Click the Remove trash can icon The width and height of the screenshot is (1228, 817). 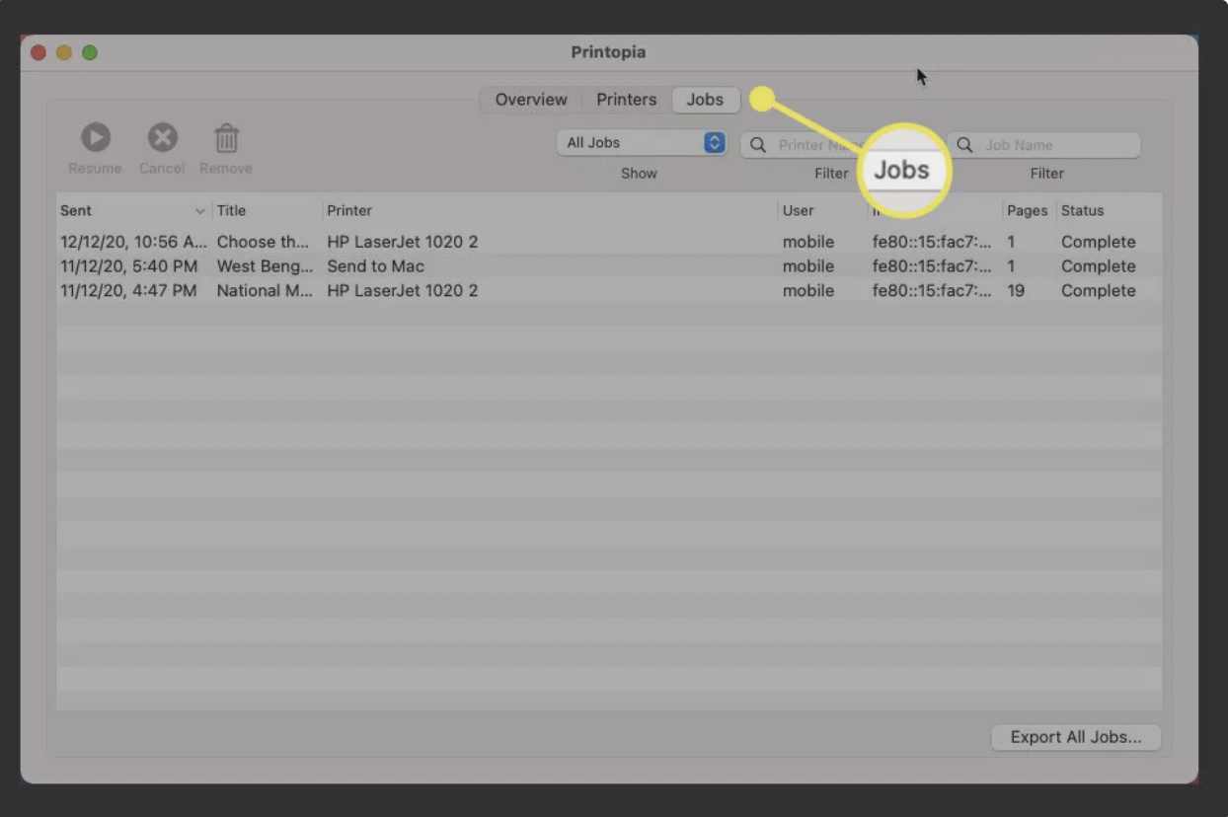click(226, 137)
